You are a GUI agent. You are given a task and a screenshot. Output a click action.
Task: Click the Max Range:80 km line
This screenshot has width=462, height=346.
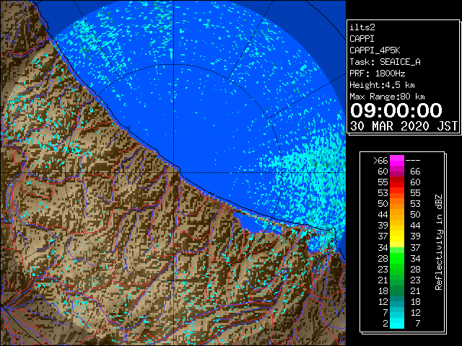(387, 97)
